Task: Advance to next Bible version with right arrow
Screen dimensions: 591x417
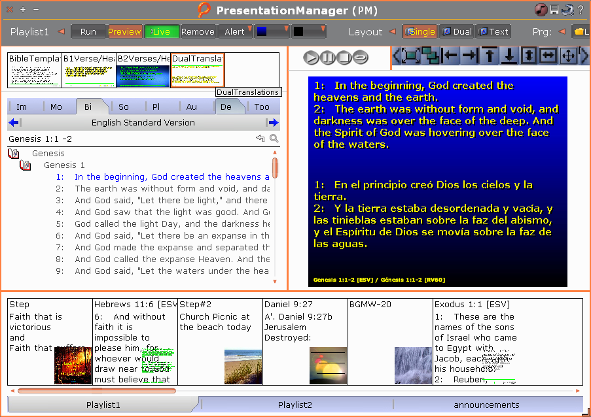Action: pyautogui.click(x=273, y=122)
